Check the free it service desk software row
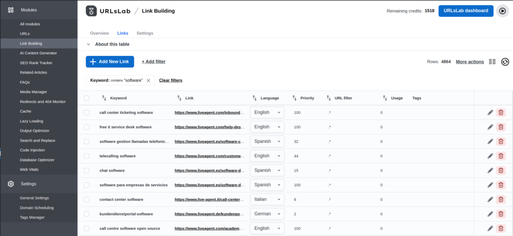This screenshot has height=236, width=513. [86, 127]
